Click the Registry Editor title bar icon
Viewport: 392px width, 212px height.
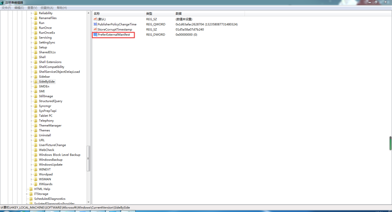click(2, 2)
